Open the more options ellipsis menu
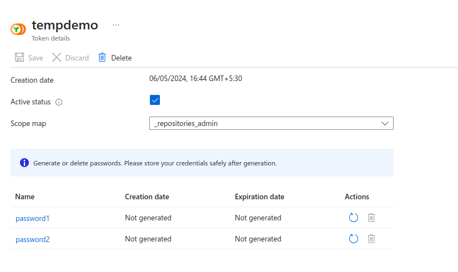Image resolution: width=458 pixels, height=272 pixels. click(116, 25)
